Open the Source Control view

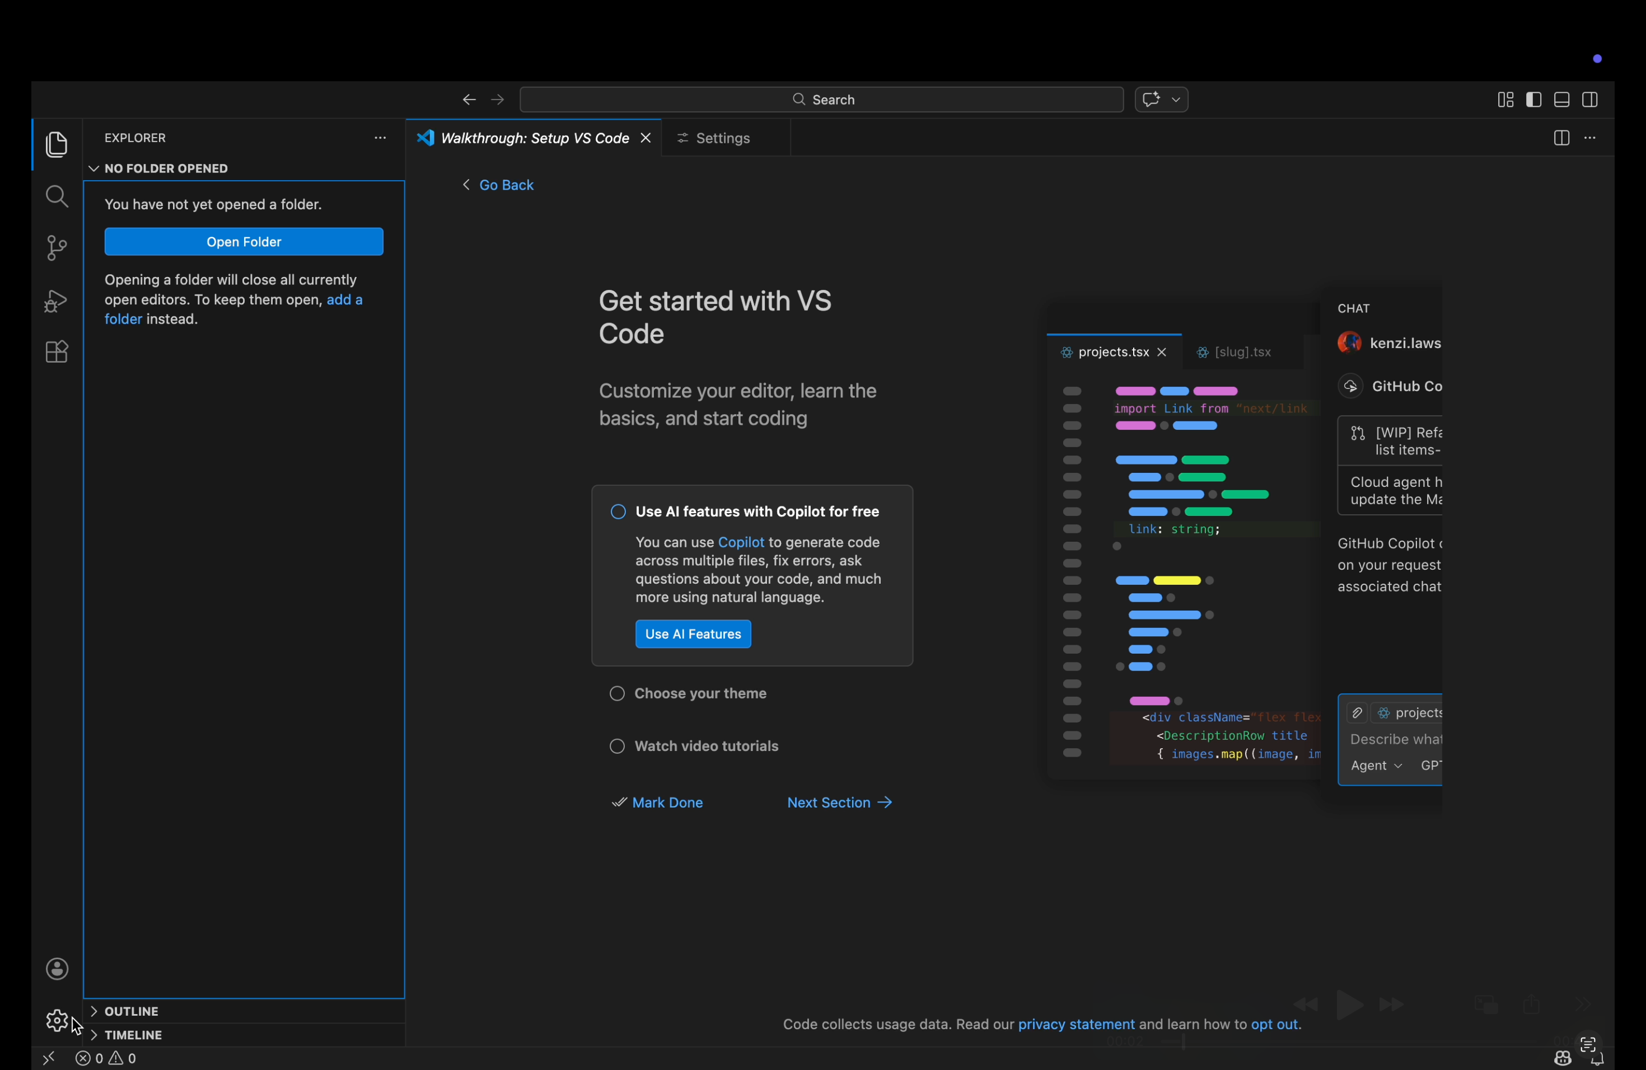click(x=57, y=248)
